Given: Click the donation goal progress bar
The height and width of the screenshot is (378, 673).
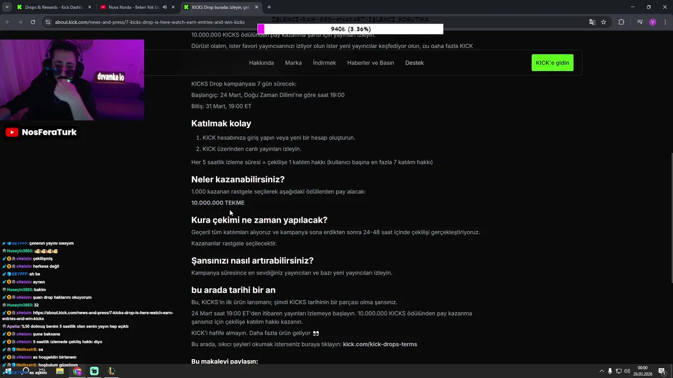Looking at the screenshot, I should [x=350, y=29].
